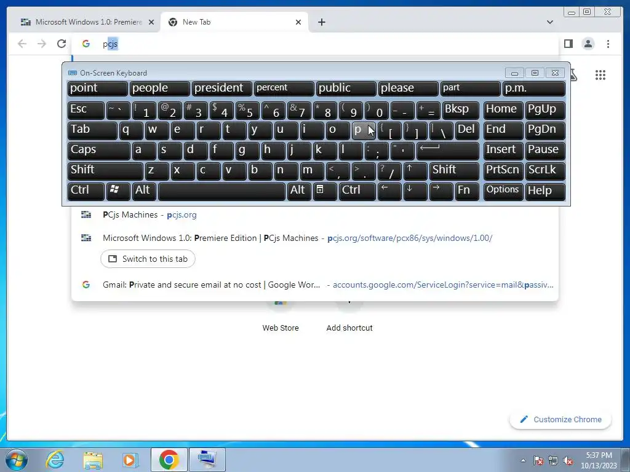Toggle the Caps lock key
This screenshot has width=630, height=472.
click(x=99, y=151)
